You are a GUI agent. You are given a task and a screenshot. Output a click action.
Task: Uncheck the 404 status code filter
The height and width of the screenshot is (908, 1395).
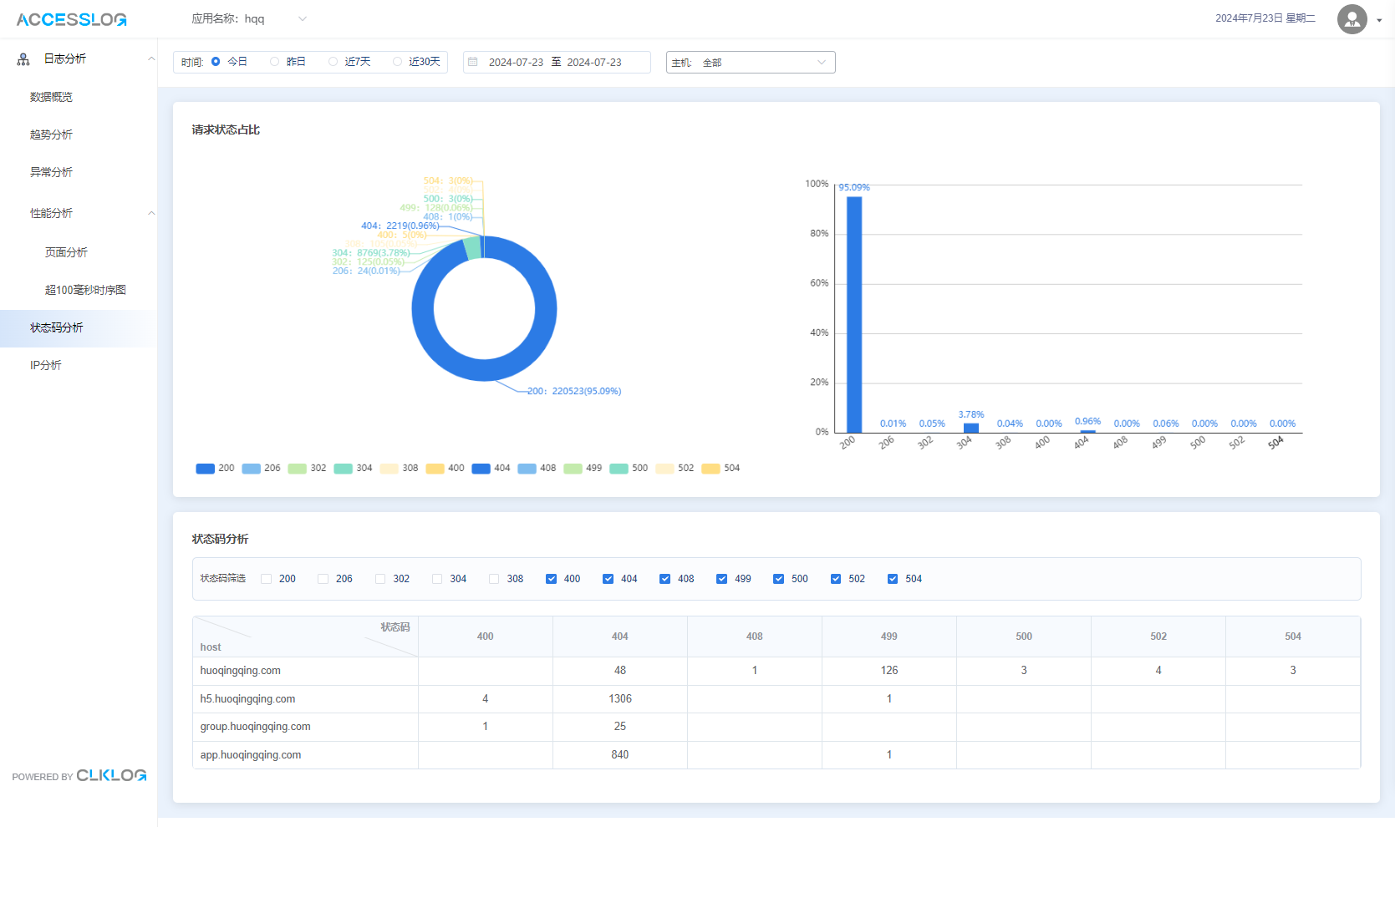click(608, 579)
